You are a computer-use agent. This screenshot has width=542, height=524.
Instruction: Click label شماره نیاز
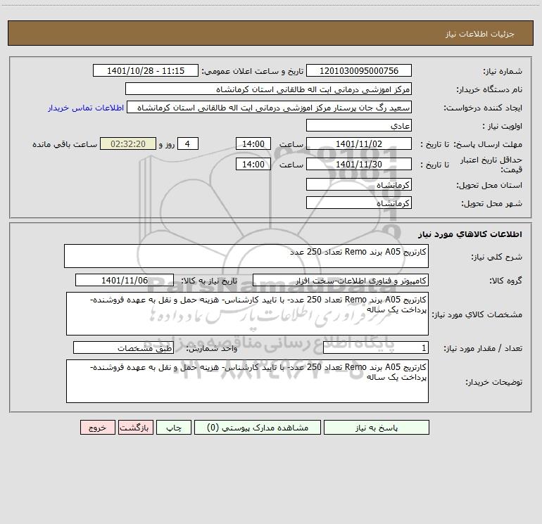pyautogui.click(x=503, y=72)
